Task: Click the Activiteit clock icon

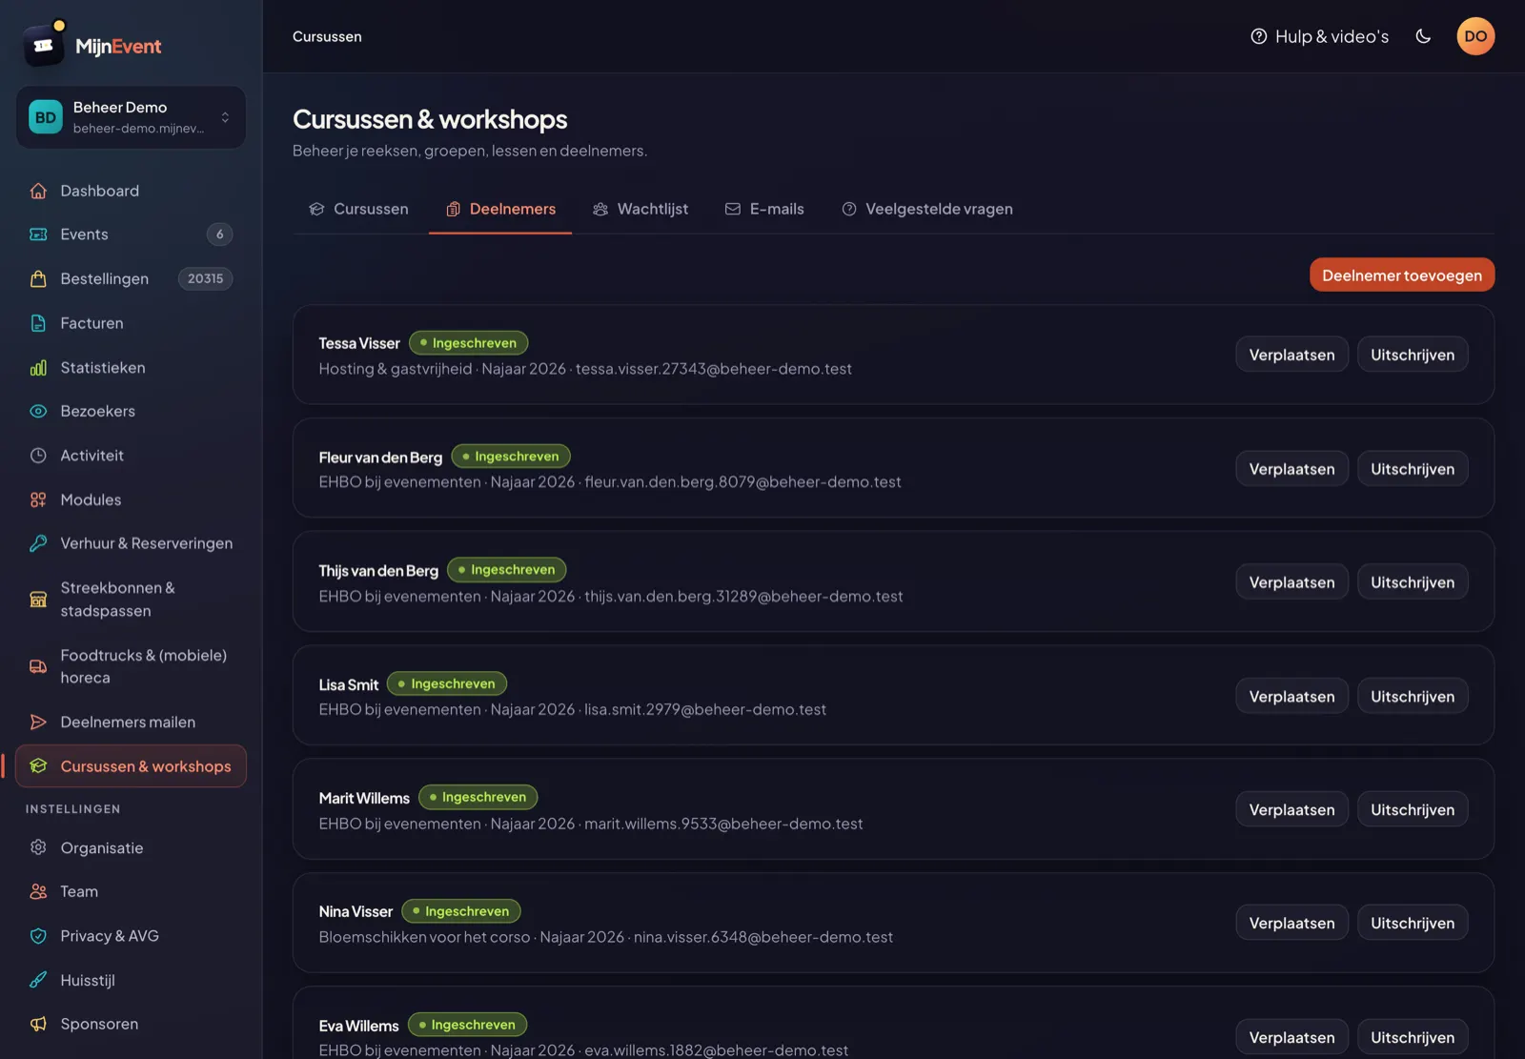Action: click(38, 456)
